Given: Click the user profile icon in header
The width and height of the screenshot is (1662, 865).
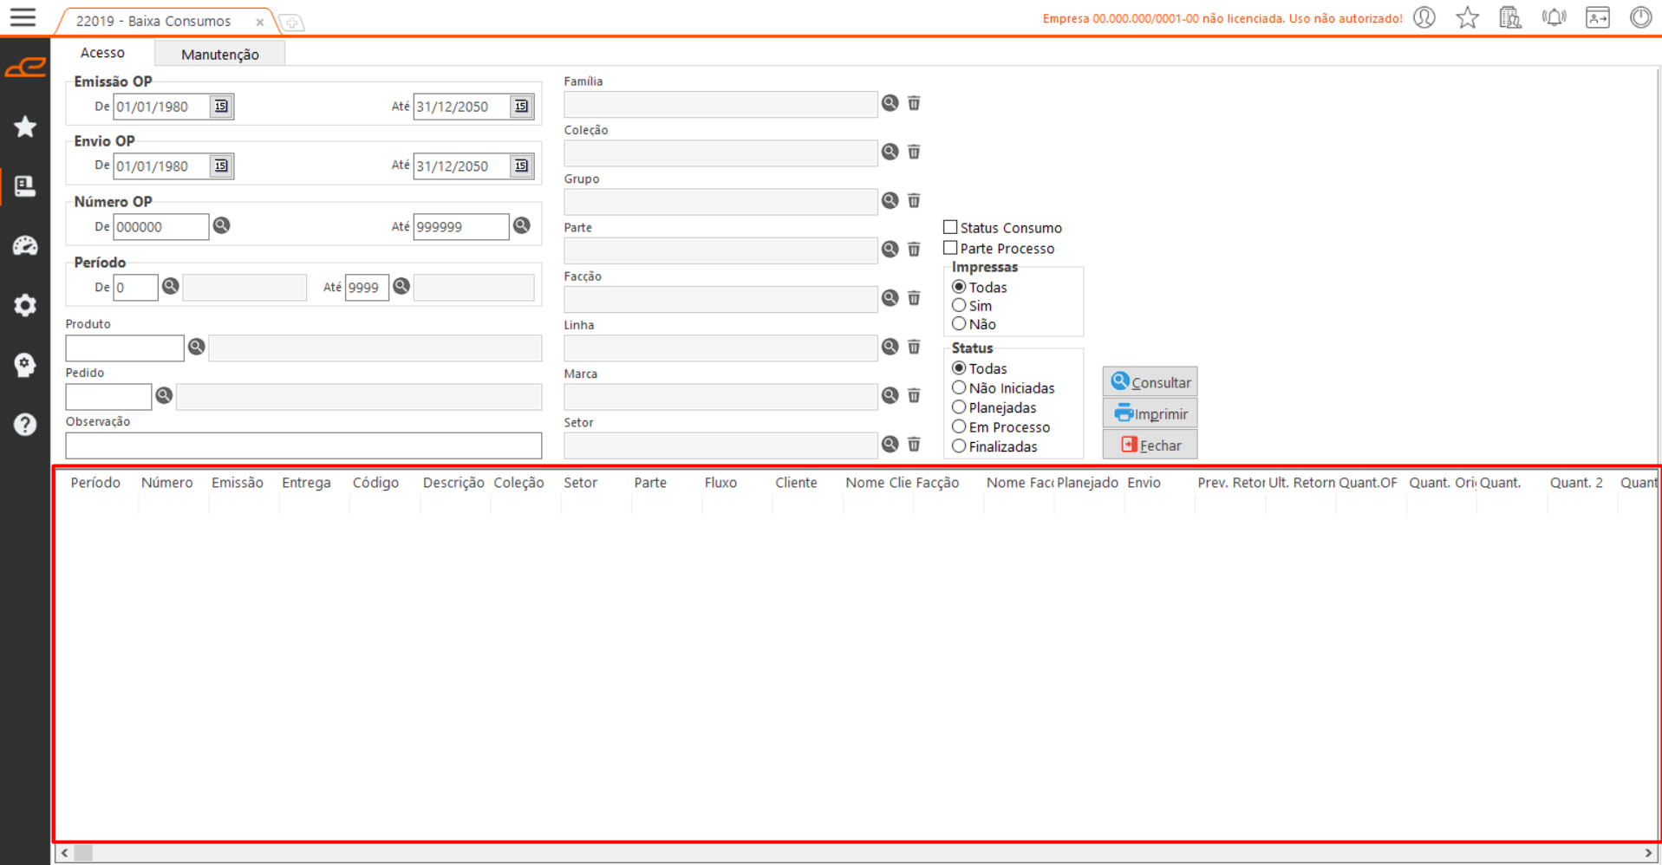Looking at the screenshot, I should (1424, 17).
